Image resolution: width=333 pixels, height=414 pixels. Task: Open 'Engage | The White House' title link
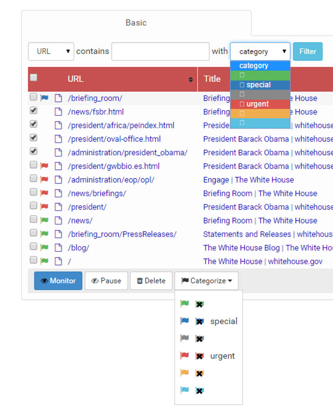pos(248,180)
